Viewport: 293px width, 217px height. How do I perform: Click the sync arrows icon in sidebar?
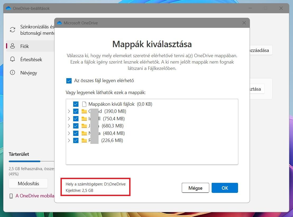[x=12, y=30]
